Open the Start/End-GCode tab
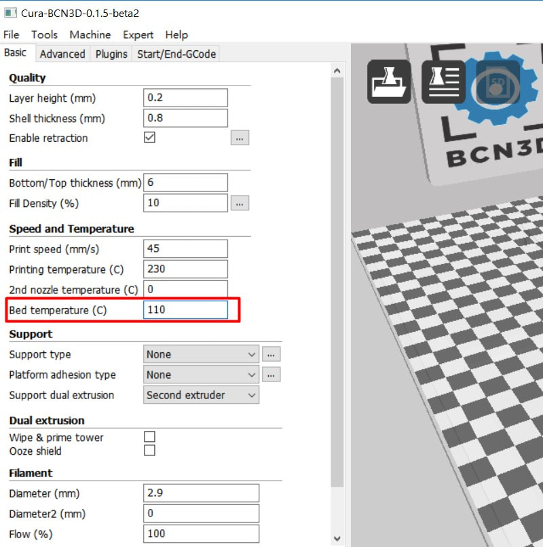Image resolution: width=543 pixels, height=547 pixels. point(176,54)
